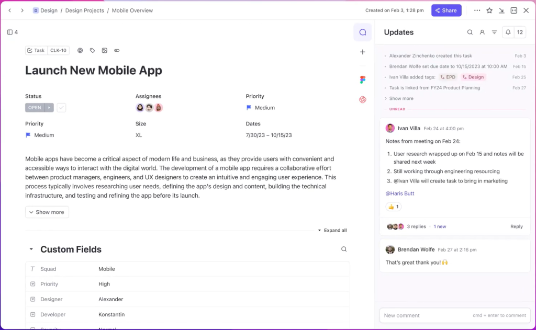Search updates with the magnifier icon
536x330 pixels.
coord(470,32)
